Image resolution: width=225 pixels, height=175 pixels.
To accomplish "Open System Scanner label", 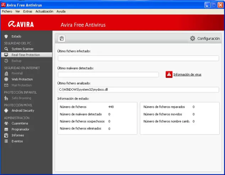I will (22, 49).
